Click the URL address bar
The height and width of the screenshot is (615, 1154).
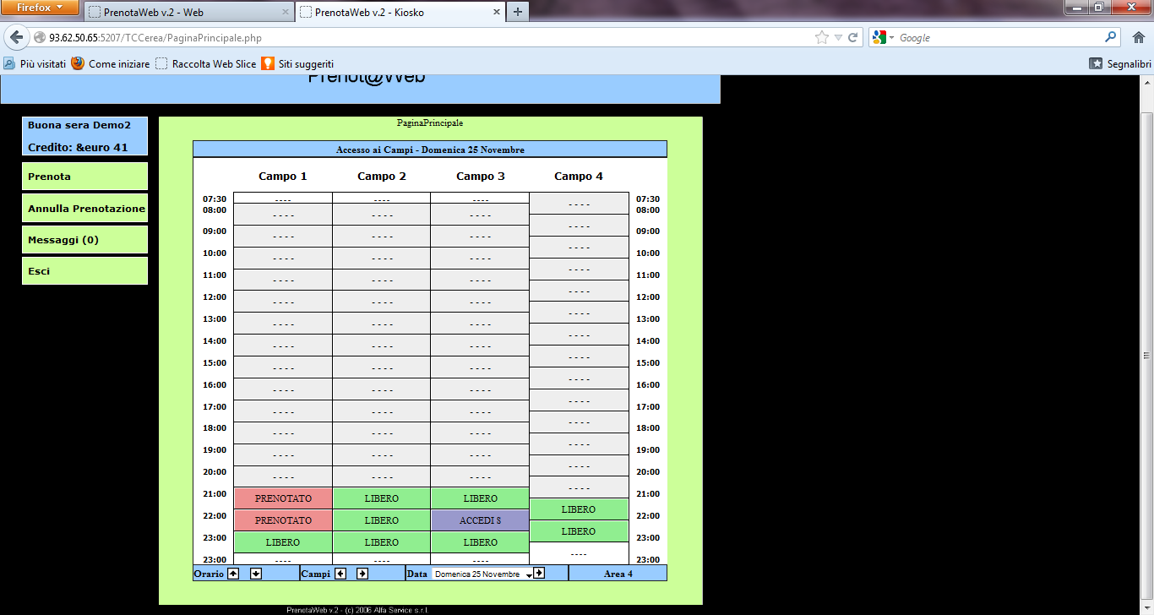(422, 38)
